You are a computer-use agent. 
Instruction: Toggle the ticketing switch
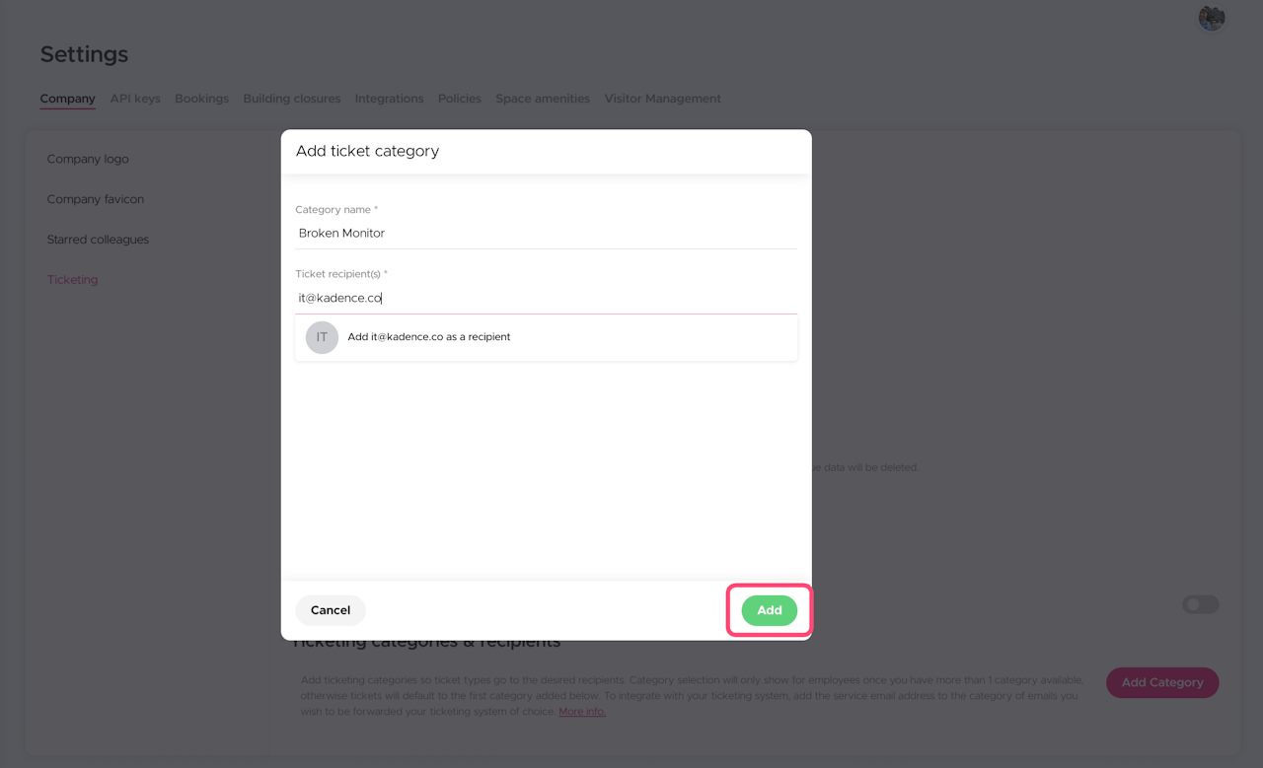[x=1200, y=604]
